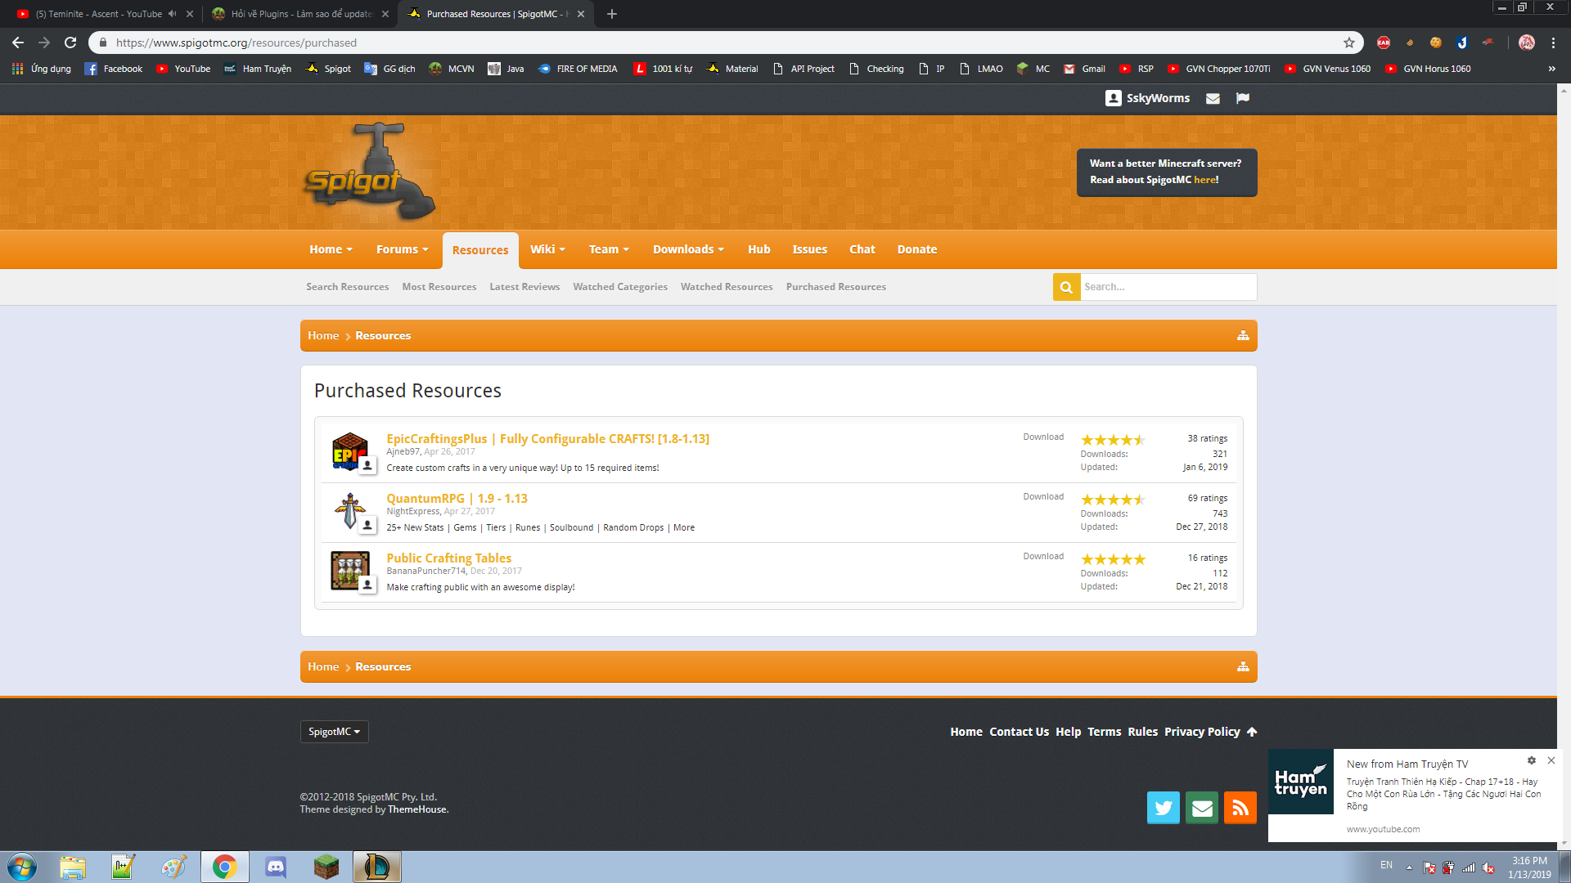The image size is (1571, 883).
Task: Click the Twitter icon in footer
Action: coord(1163,808)
